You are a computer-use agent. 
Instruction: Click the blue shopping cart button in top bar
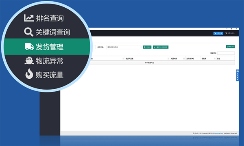[x=218, y=33]
